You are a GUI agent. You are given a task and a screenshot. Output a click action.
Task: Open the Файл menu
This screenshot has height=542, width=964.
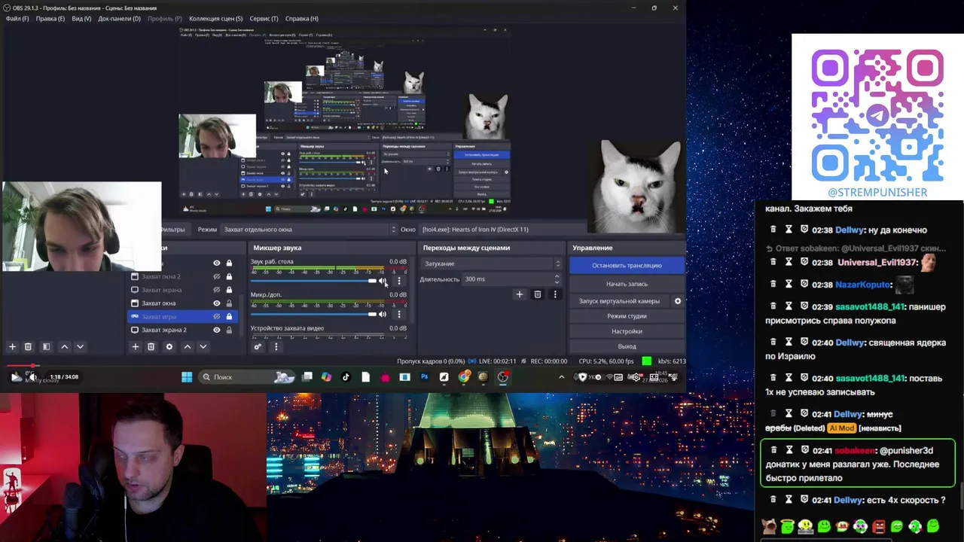pos(17,19)
